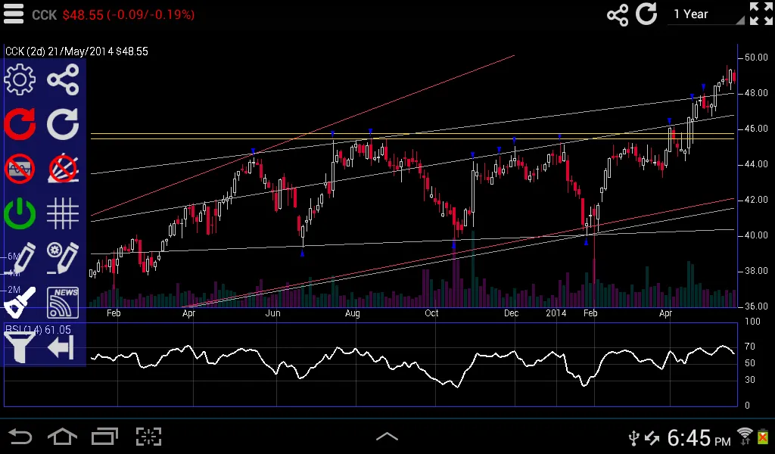Enter fullscreen with the expand arrows icon

(x=761, y=14)
